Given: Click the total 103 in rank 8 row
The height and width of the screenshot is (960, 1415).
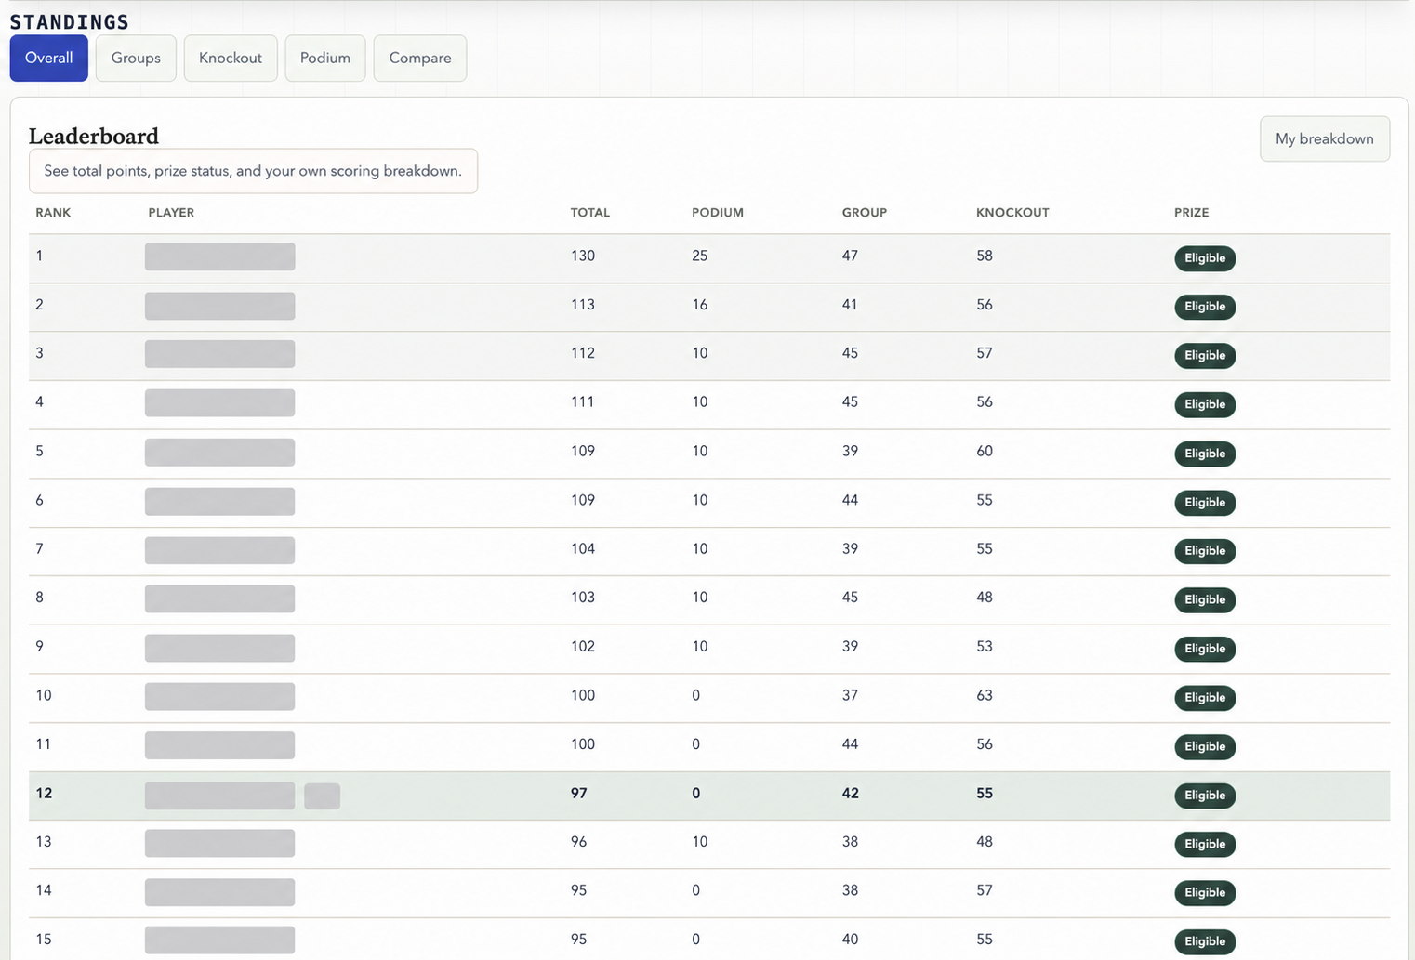Looking at the screenshot, I should pyautogui.click(x=583, y=598).
